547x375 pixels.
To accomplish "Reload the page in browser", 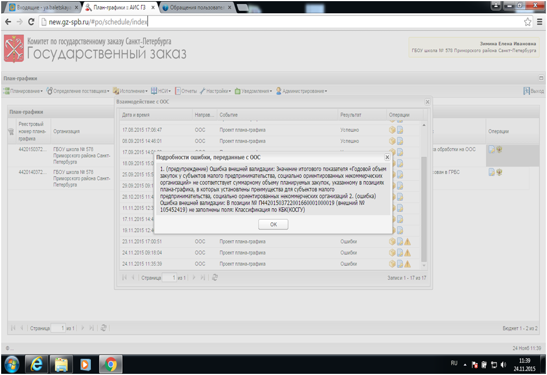I will point(31,22).
